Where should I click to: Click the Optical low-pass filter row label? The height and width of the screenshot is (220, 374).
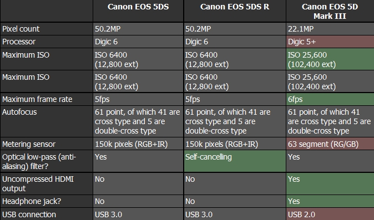click(x=47, y=161)
